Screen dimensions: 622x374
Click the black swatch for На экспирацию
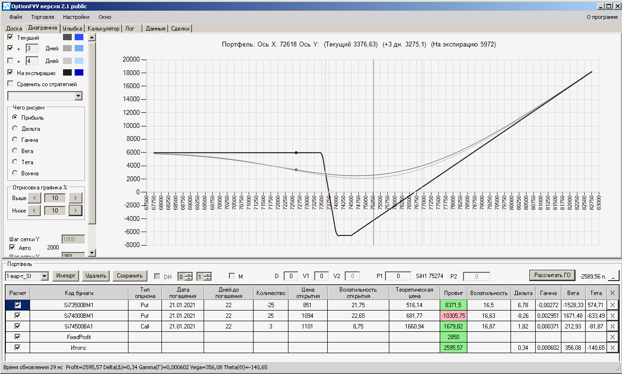tap(67, 73)
